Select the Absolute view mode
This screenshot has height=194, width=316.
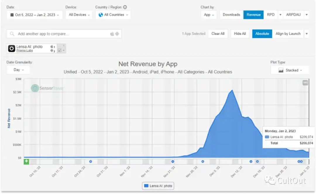262,34
